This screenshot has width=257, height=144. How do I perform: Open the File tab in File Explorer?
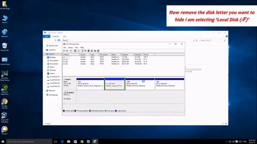[47, 36]
